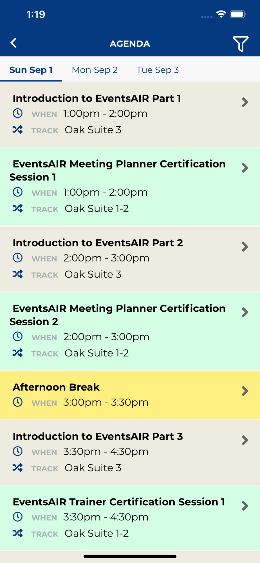
Task: Tap track shuffle icon for Introduction Part 1
Action: [17, 129]
